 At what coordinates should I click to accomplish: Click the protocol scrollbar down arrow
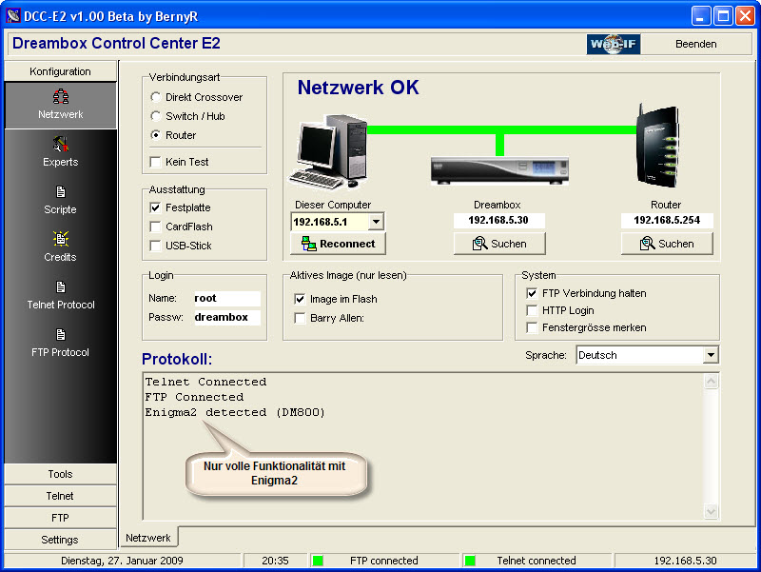pyautogui.click(x=711, y=511)
